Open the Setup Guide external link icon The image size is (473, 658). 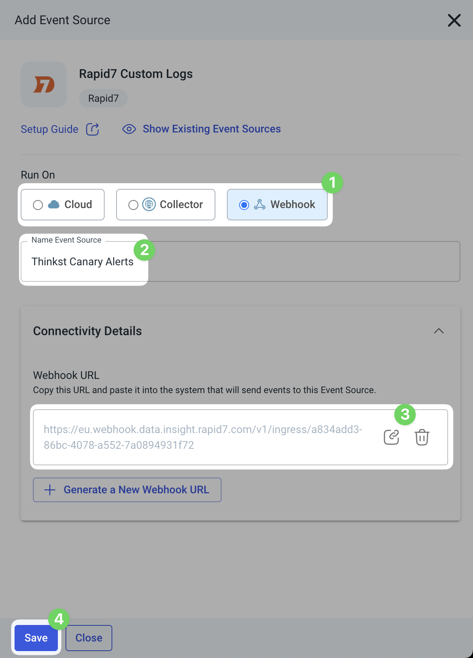(x=92, y=129)
